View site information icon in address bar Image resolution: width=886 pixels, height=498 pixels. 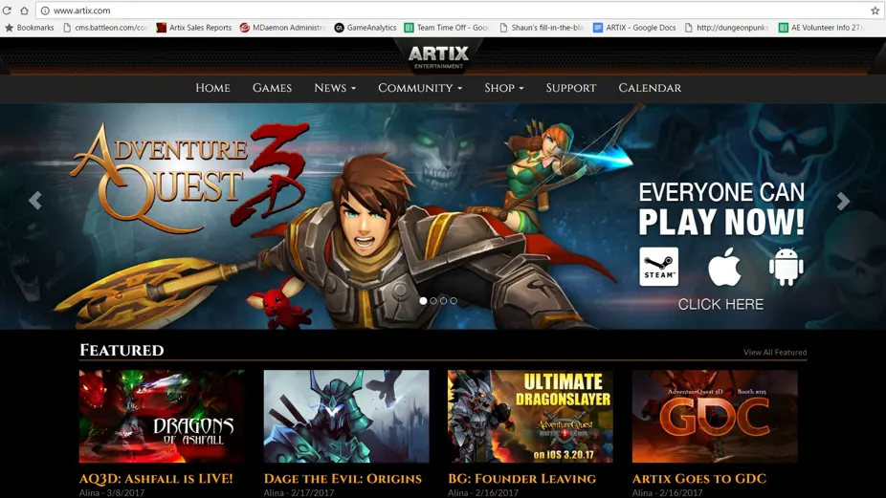click(x=45, y=11)
